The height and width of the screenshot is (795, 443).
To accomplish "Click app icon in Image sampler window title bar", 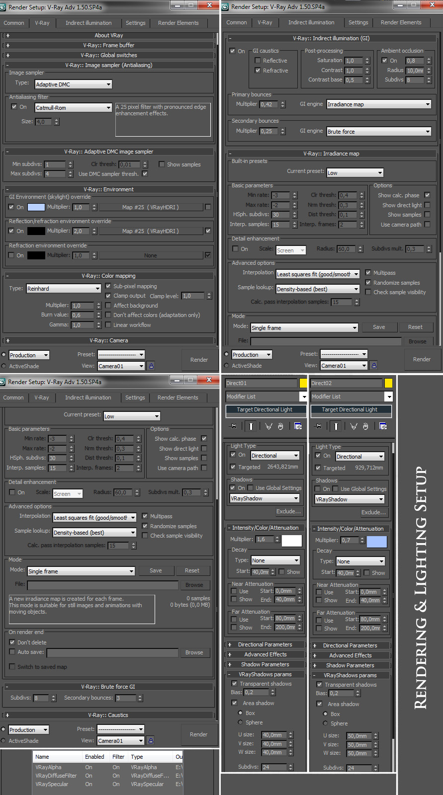I will tap(3, 7).
